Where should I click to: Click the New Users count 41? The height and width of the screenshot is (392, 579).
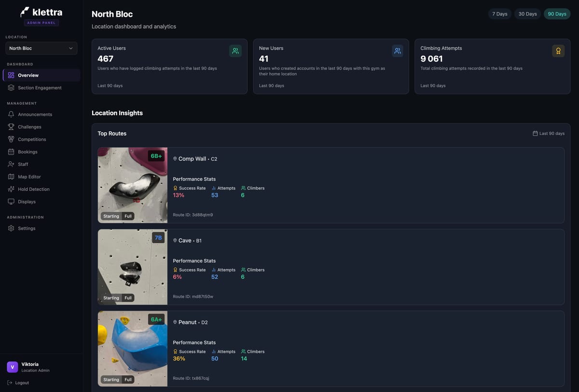coord(263,59)
